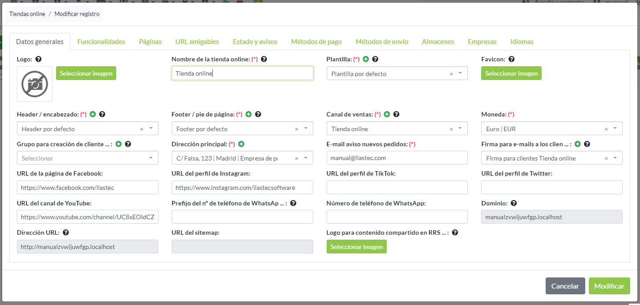The width and height of the screenshot is (640, 305).
Task: Switch to the Funcionalidades tab
Action: 101,42
